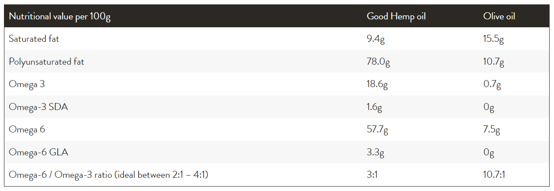Image resolution: width=554 pixels, height=191 pixels.
Task: Click the 57.7g Omega 6 value
Action: pyautogui.click(x=378, y=130)
